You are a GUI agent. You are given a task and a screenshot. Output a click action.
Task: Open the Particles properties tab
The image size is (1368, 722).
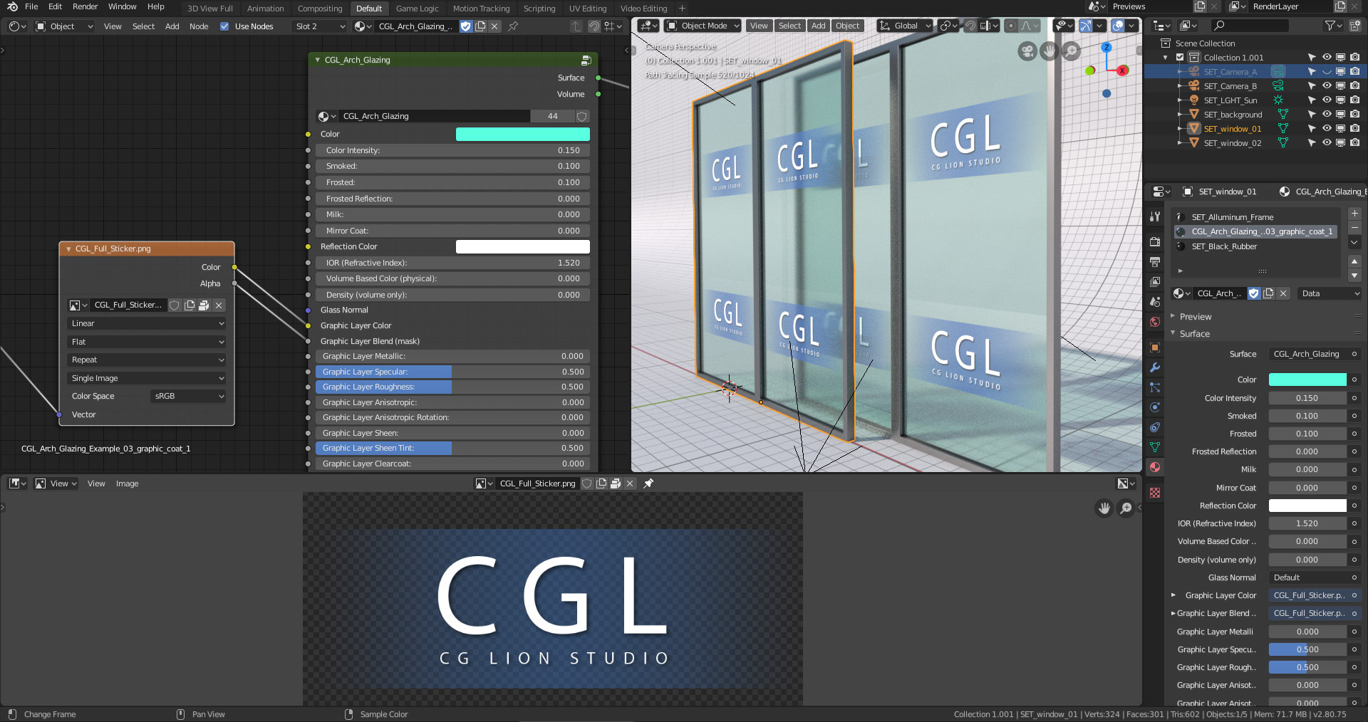click(x=1155, y=387)
